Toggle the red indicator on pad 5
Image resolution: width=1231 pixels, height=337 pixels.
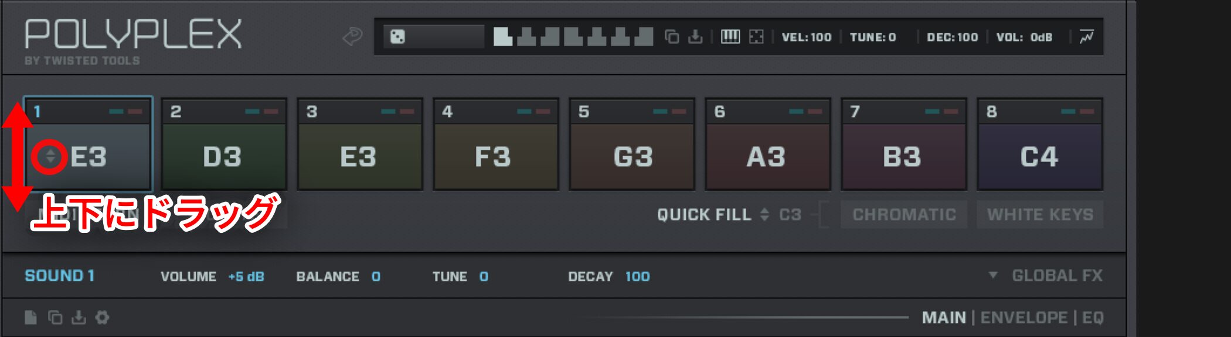pyautogui.click(x=679, y=111)
